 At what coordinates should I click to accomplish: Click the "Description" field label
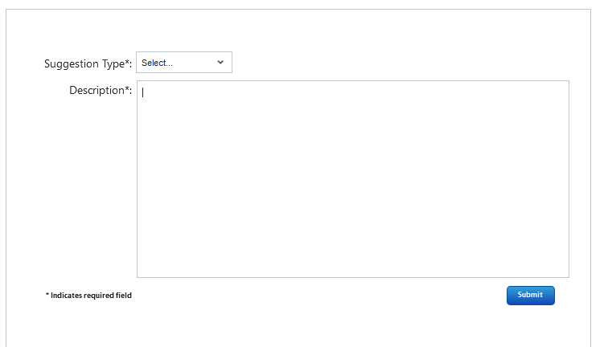96,90
